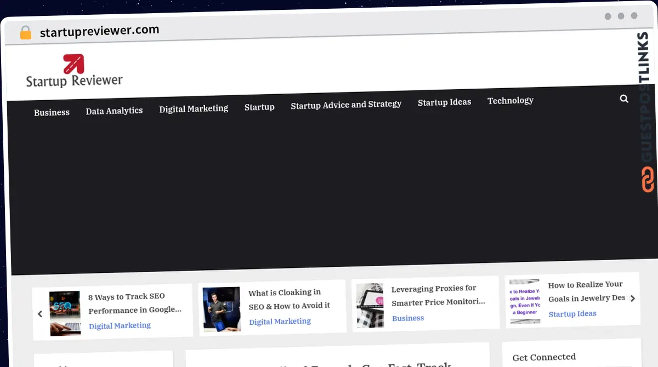The image size is (658, 367).
Task: Open the Cloaking in SEO article thumbnail
Action: 221,308
